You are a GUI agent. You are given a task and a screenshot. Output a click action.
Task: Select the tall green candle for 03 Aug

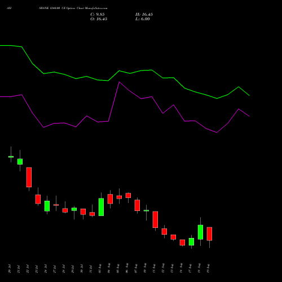click(101, 207)
